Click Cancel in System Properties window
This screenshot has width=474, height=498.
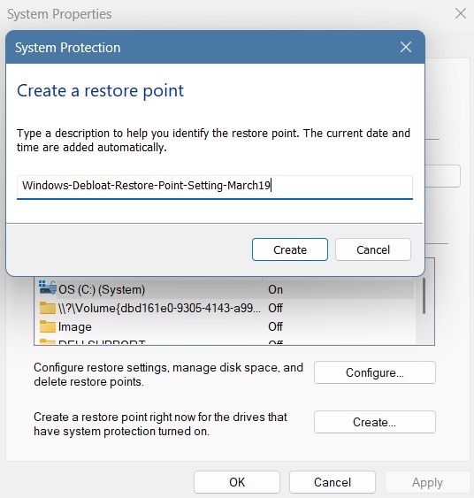click(x=333, y=482)
